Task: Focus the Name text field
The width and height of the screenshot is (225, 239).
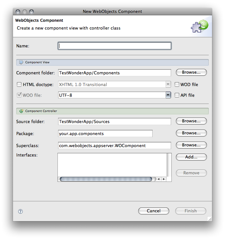Action: tap(115, 46)
